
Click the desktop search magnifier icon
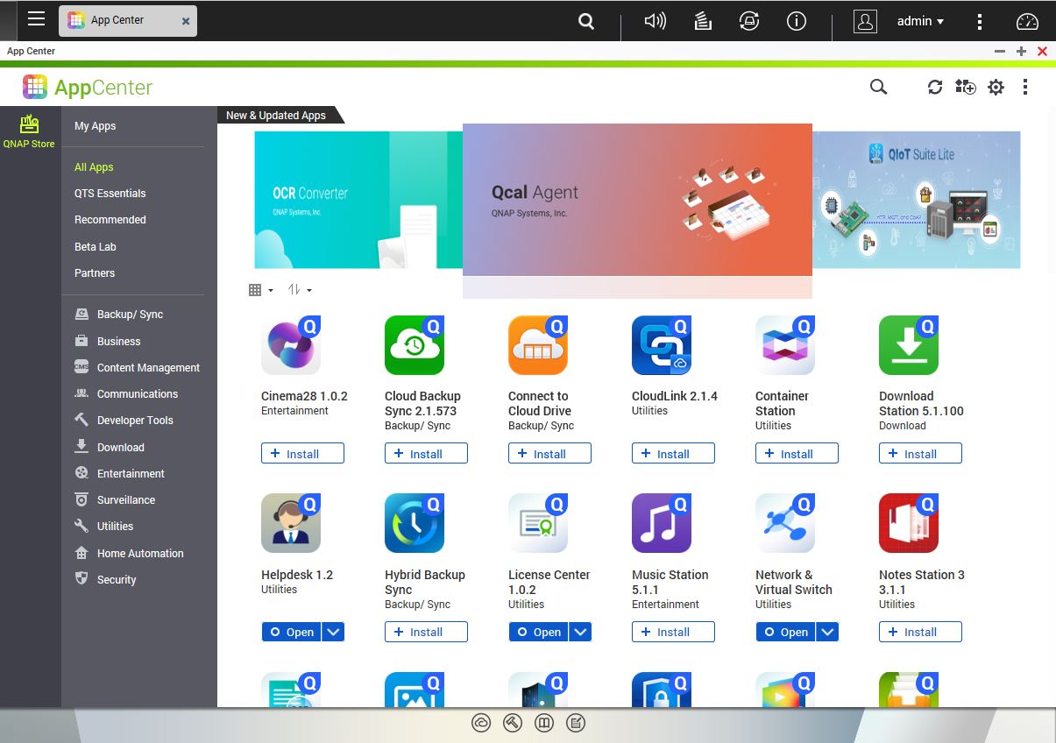point(586,21)
